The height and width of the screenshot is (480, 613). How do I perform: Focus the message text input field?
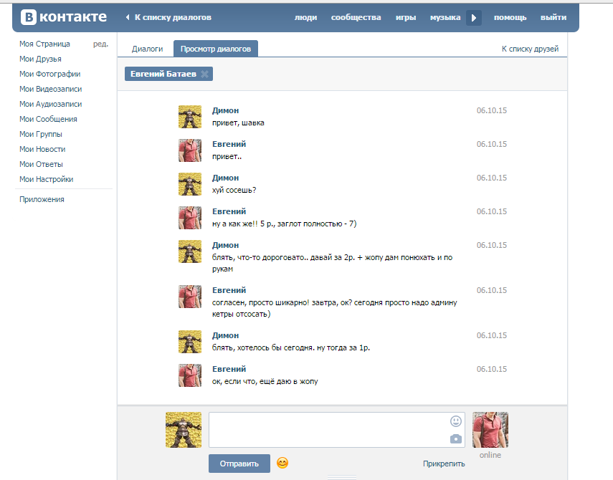tap(328, 430)
